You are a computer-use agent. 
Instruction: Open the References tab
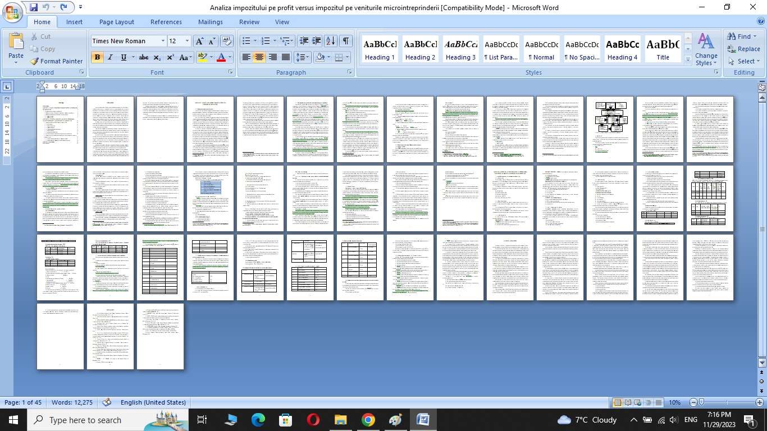[x=166, y=22]
